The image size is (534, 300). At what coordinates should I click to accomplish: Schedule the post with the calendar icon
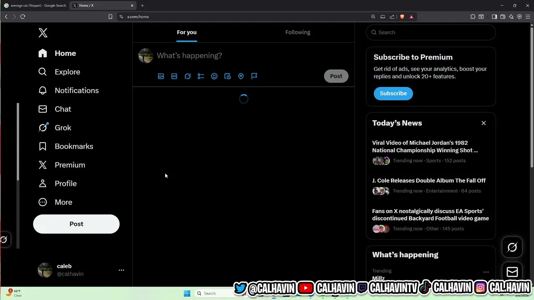click(x=228, y=76)
